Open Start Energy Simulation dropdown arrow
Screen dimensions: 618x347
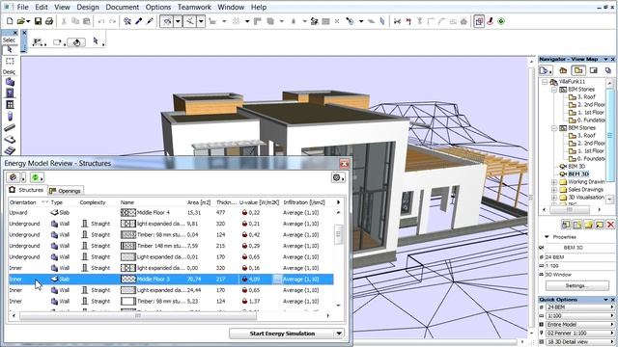(339, 334)
